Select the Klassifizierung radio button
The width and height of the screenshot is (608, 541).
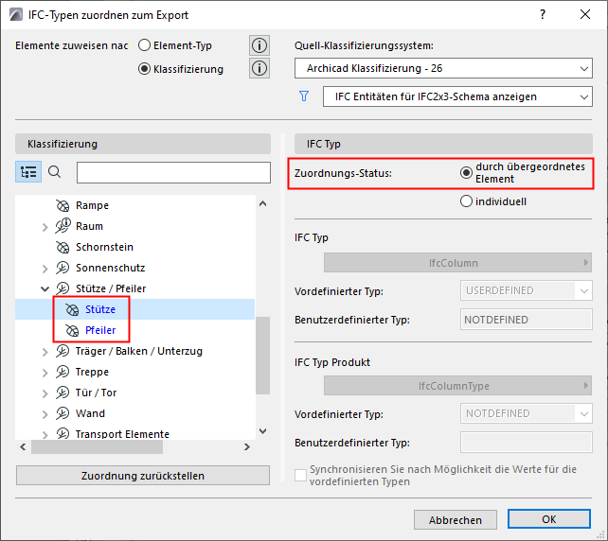(x=144, y=69)
